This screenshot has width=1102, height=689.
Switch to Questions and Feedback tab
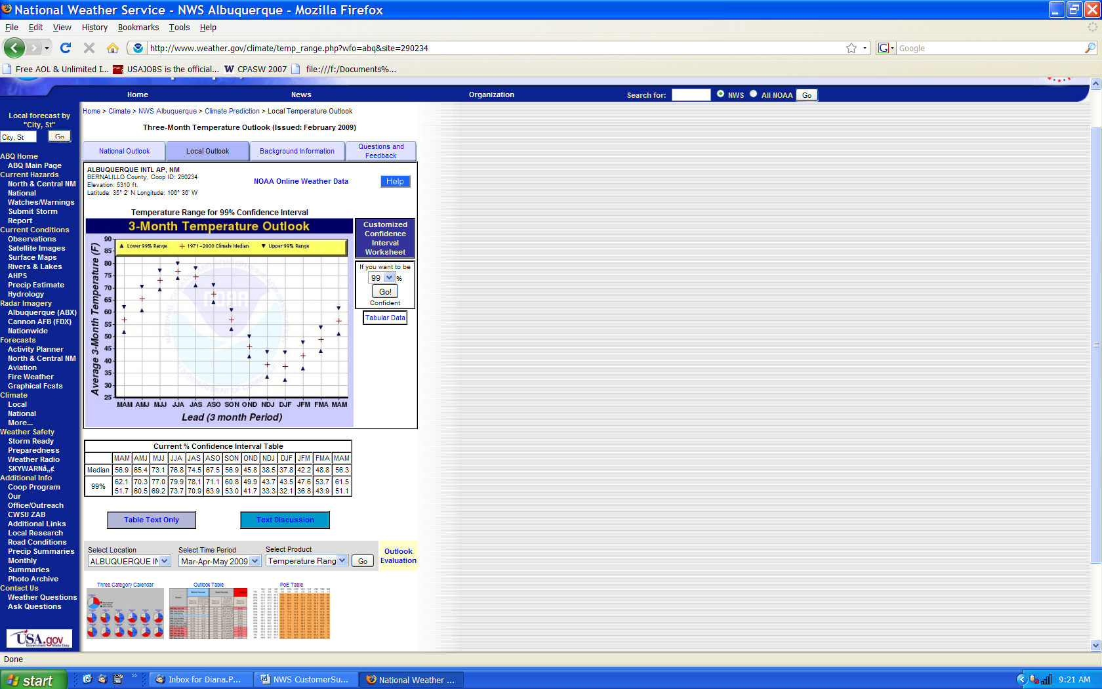coord(381,151)
